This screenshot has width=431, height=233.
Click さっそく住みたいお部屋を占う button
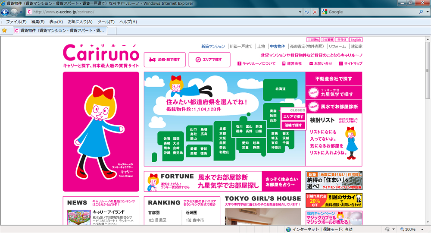coord(281,182)
